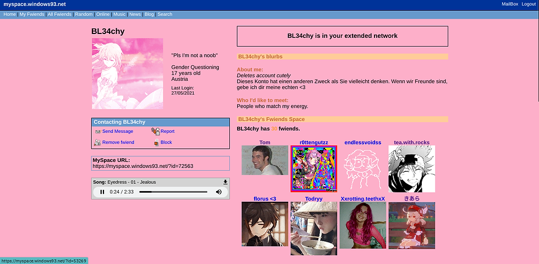539x264 pixels.
Task: Open florus <3 profile name link
Action: [x=265, y=199]
